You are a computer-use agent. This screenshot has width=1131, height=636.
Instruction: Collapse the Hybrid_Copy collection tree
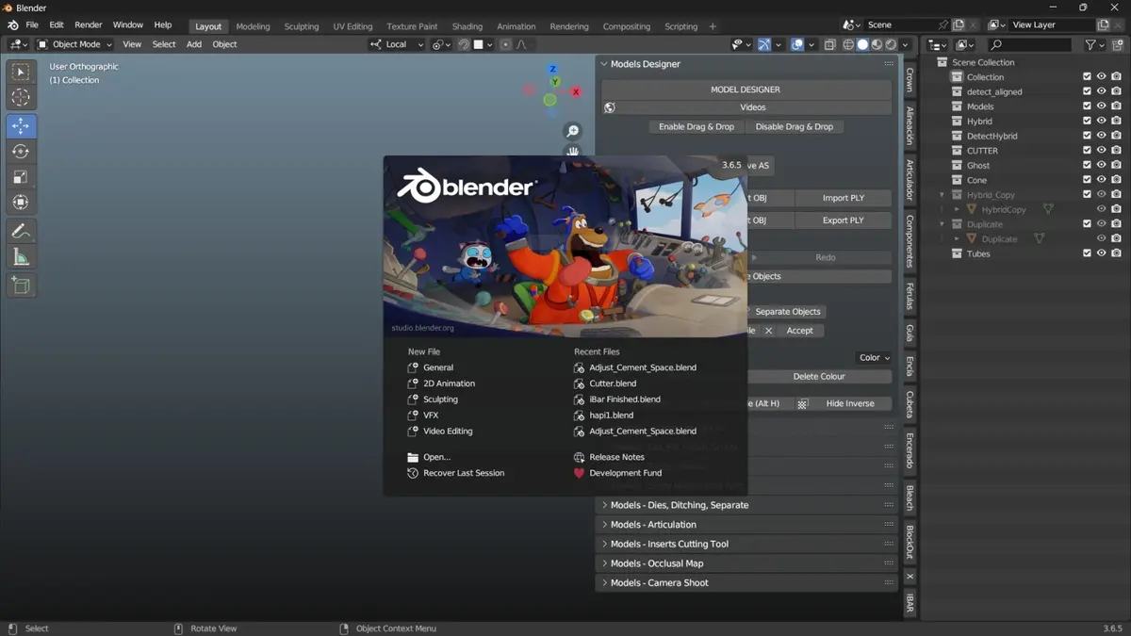pos(942,195)
